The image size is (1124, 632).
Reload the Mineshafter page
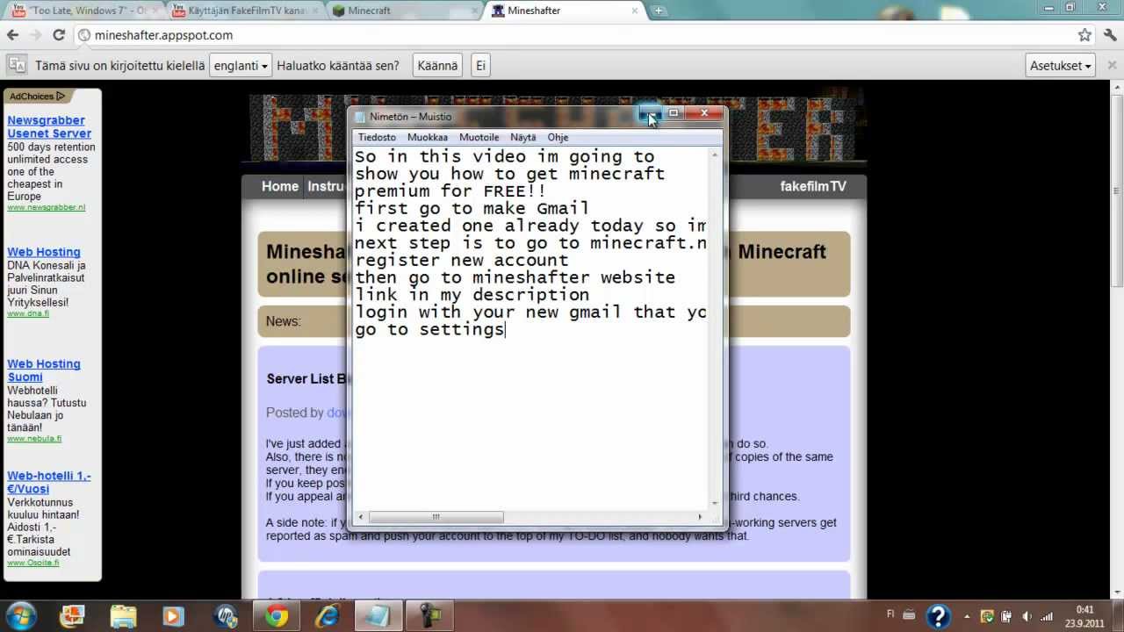(59, 35)
